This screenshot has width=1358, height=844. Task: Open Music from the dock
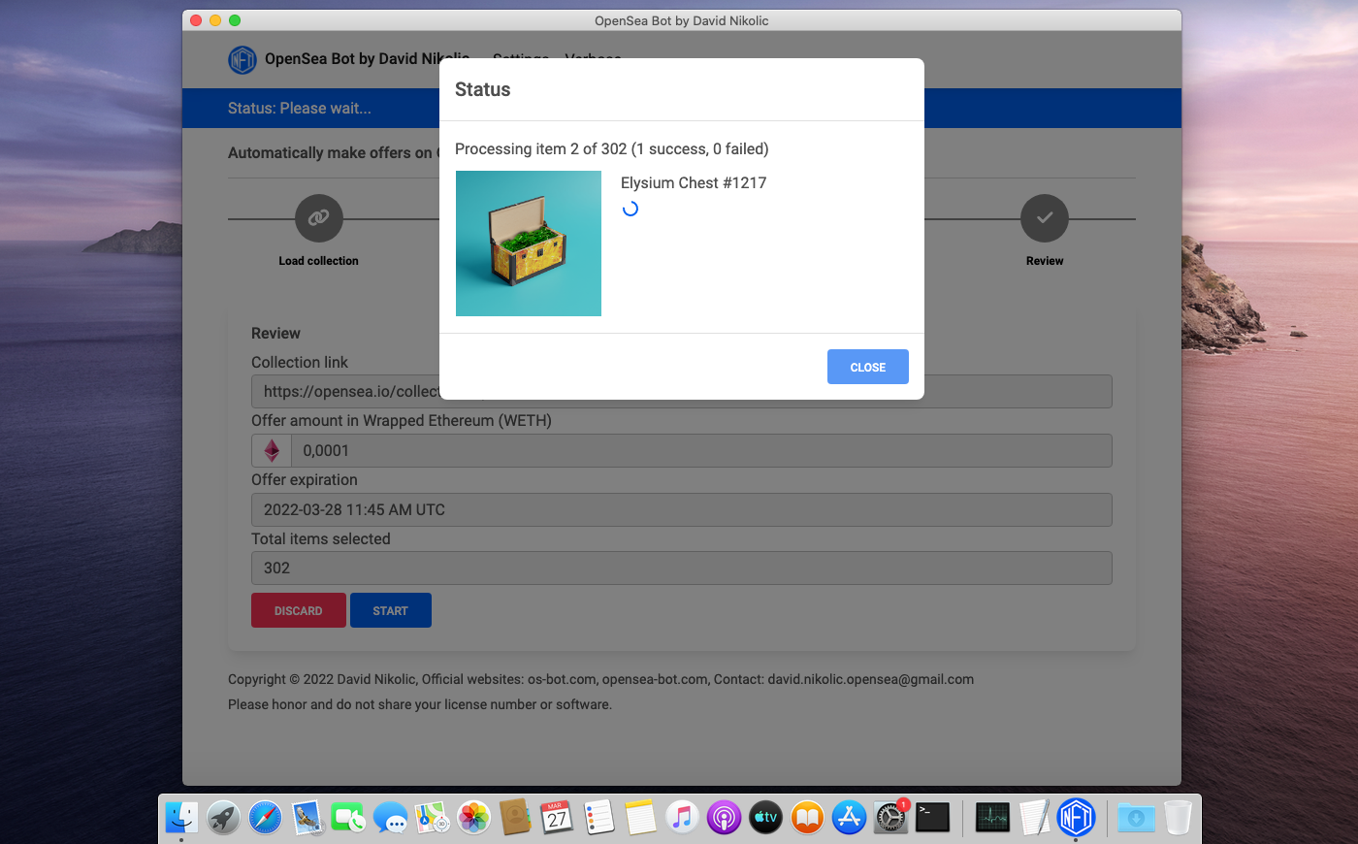(x=682, y=818)
